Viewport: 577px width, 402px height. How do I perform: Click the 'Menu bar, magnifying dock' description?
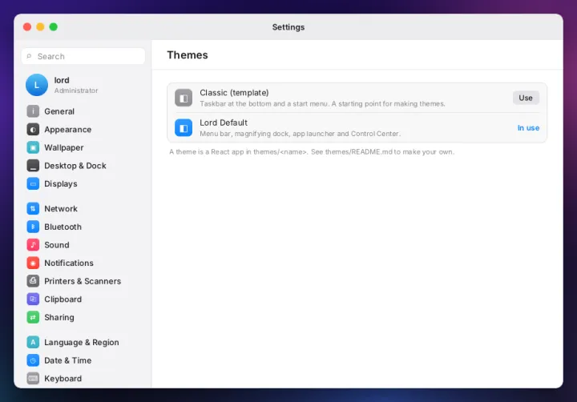(x=300, y=134)
